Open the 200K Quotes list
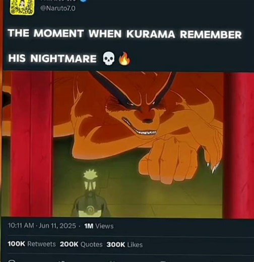This screenshot has height=262, width=254. coord(81,244)
